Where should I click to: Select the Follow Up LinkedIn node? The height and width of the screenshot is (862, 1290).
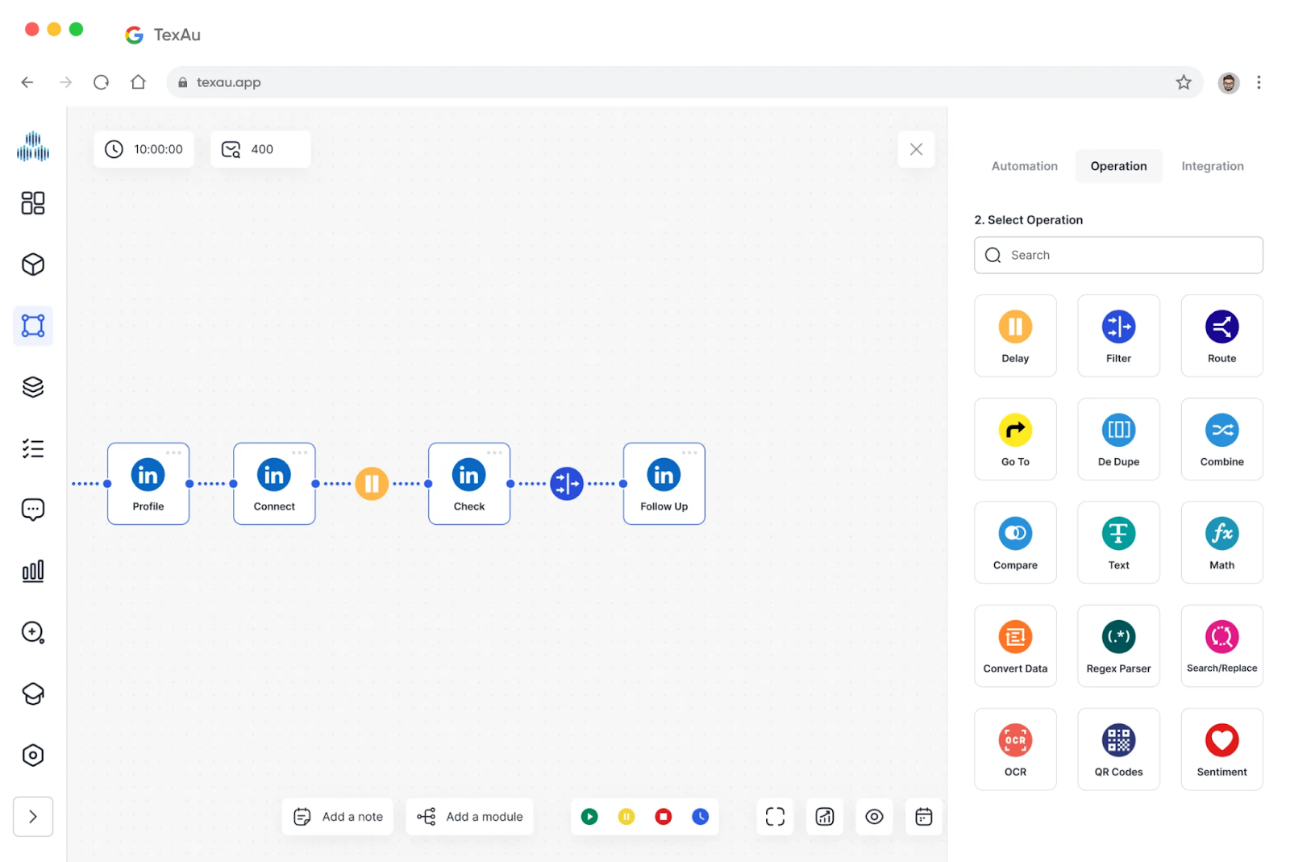(664, 484)
